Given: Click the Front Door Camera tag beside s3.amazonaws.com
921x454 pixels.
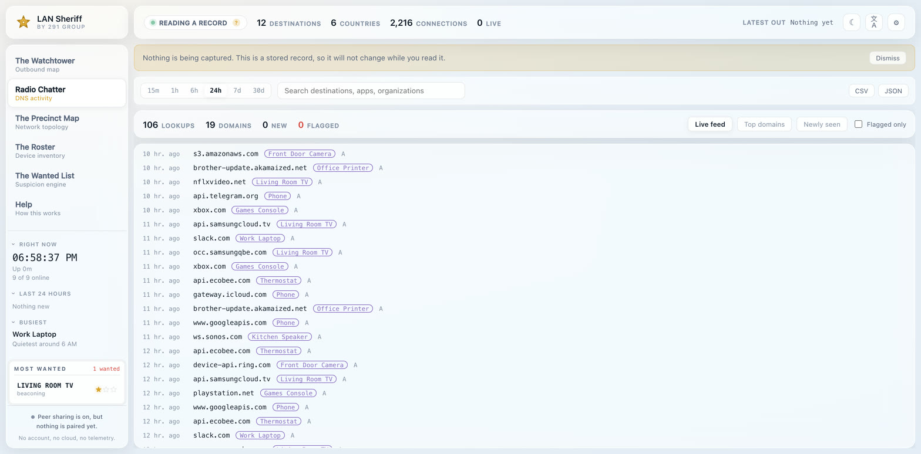Looking at the screenshot, I should (300, 154).
